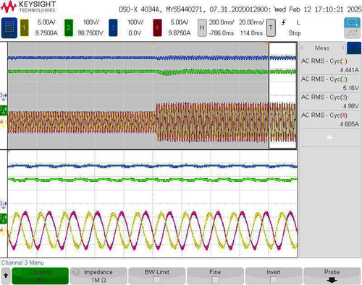
Task: Click channel 2 offset 98.7500V
Action: click(x=90, y=33)
